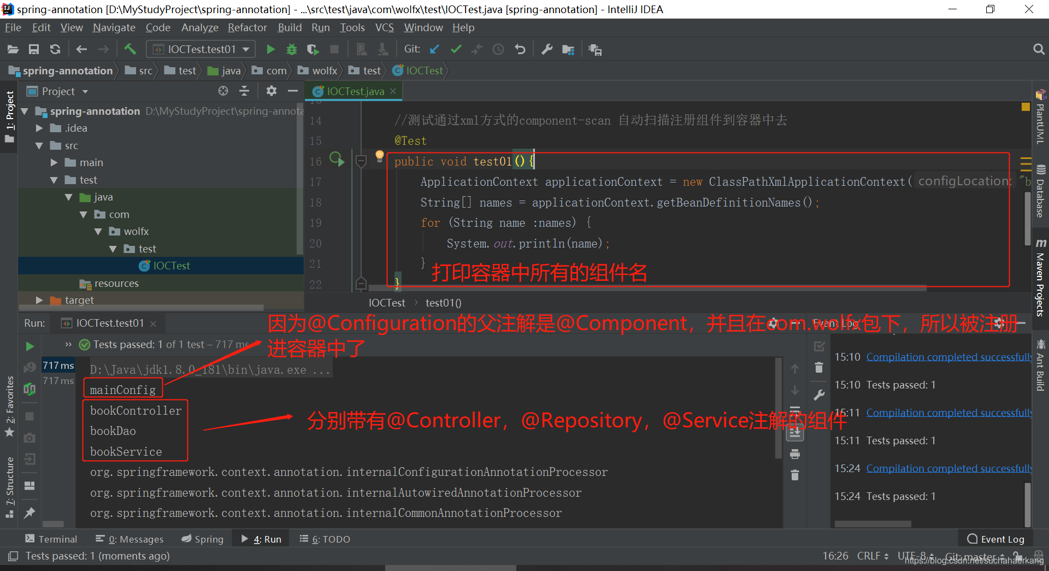
Task: Open the Refactor menu
Action: click(x=247, y=27)
